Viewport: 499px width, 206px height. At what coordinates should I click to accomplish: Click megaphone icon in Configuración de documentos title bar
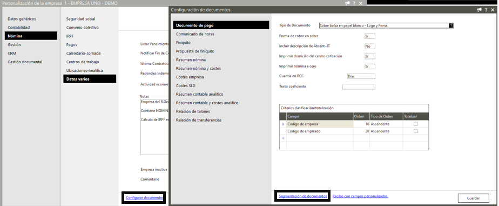[x=479, y=10]
